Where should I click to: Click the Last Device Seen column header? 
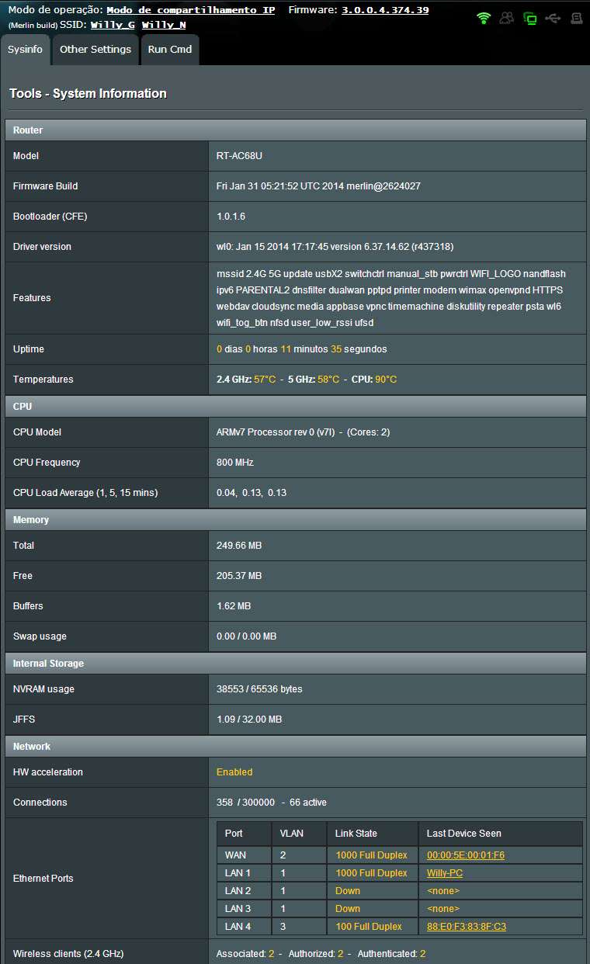463,834
